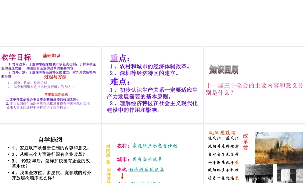Click the underlined 国有企业改革 link

click(x=147, y=159)
